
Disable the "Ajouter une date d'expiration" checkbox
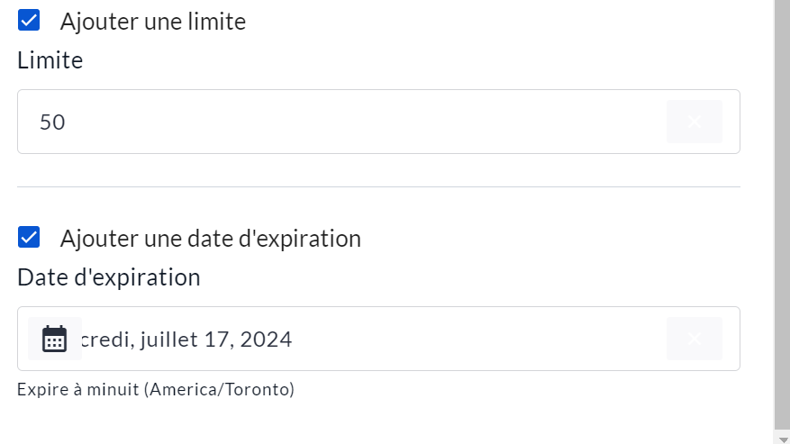pyautogui.click(x=29, y=238)
